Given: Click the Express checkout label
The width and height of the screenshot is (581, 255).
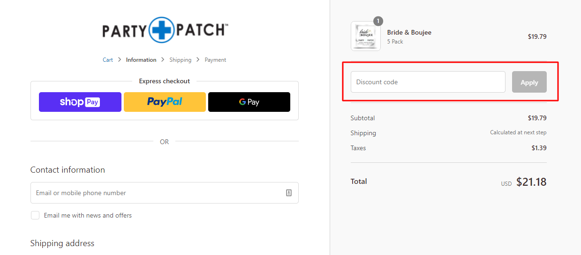Looking at the screenshot, I should tap(165, 81).
